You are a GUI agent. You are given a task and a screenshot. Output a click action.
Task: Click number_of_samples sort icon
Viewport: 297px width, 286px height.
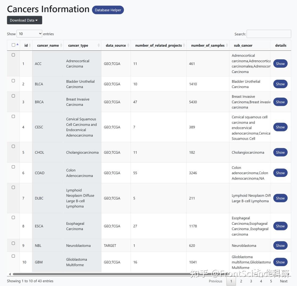coord(227,45)
